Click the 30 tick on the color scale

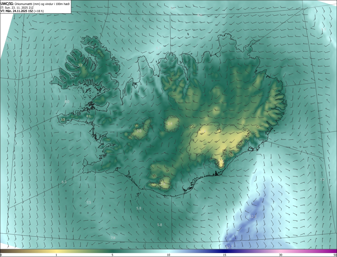click(x=281, y=255)
